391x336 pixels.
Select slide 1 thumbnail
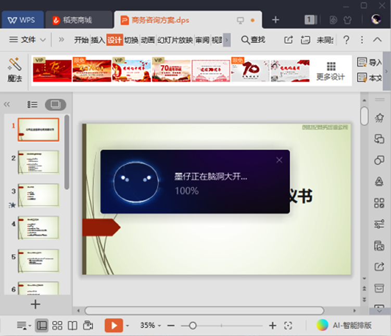point(39,130)
